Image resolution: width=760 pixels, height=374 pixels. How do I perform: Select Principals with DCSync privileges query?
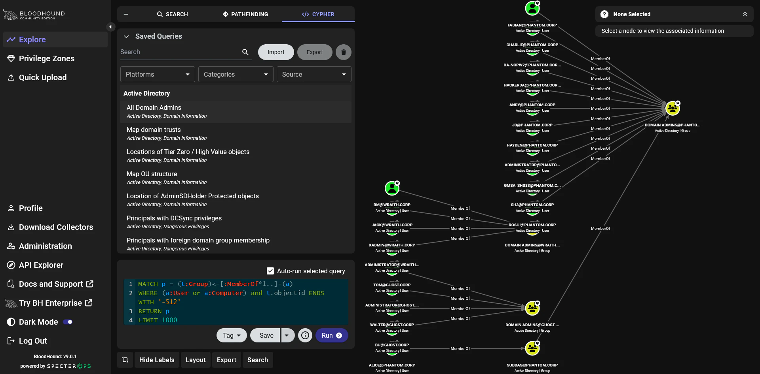236,222
